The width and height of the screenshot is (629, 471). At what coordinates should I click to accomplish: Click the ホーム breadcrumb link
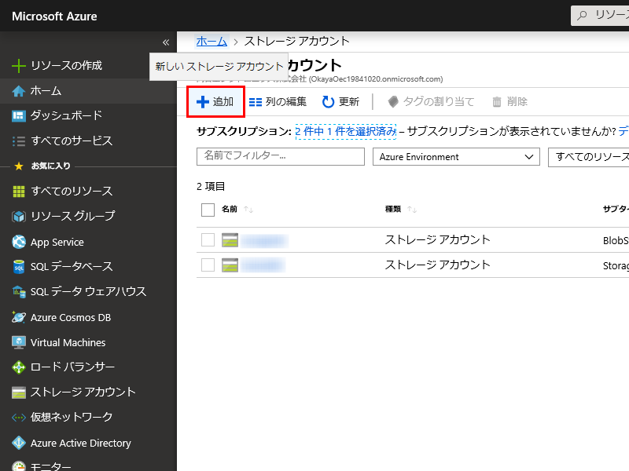(212, 41)
